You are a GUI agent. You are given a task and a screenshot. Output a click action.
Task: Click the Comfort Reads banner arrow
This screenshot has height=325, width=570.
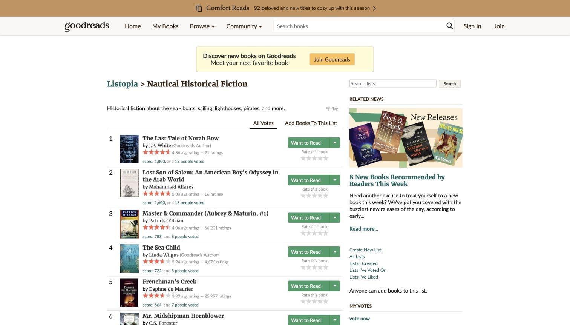pos(374,8)
